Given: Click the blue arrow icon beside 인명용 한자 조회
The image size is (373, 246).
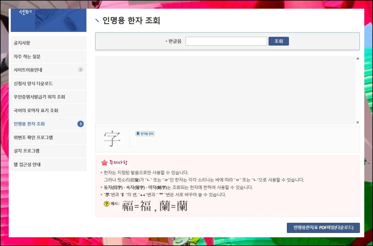Looking at the screenshot, I should [81, 124].
